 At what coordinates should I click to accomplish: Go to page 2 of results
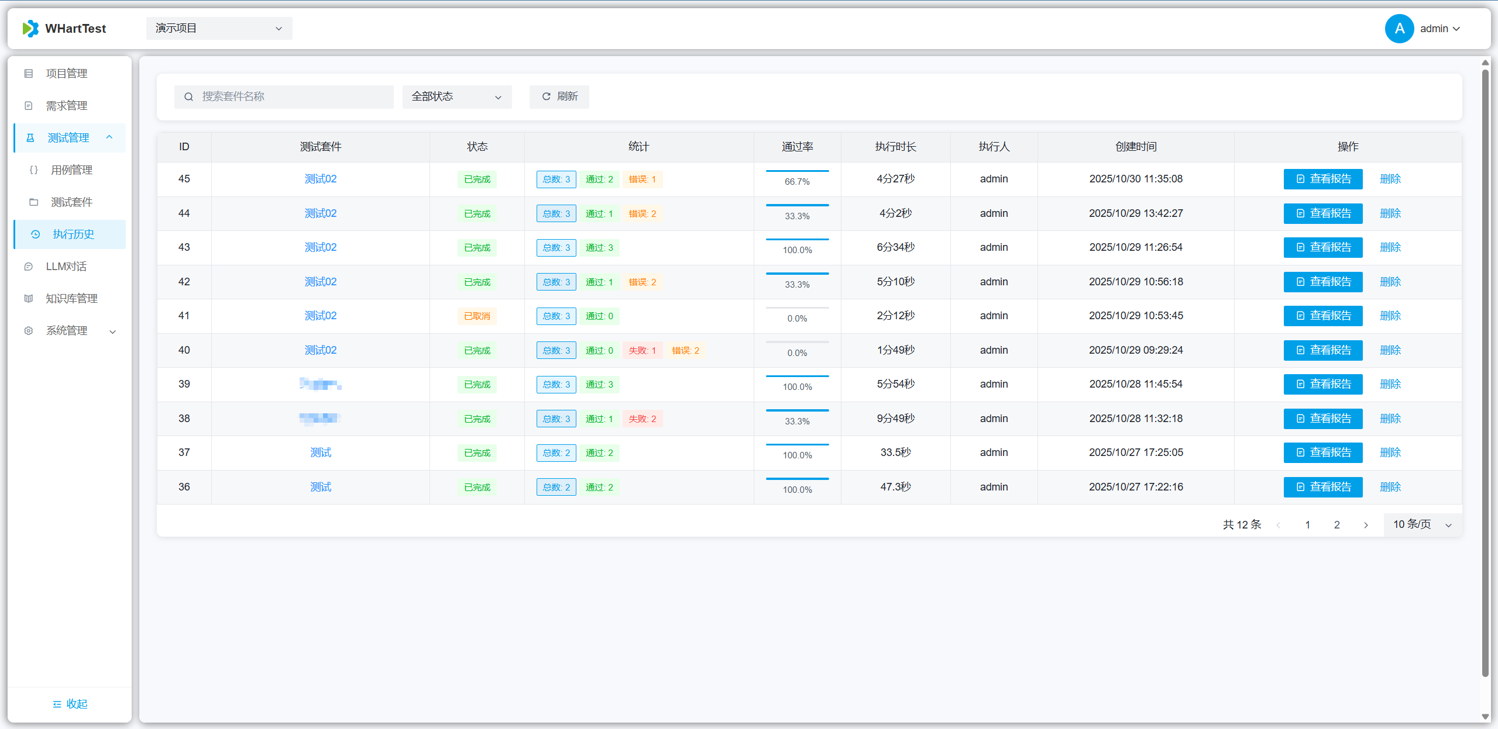coord(1336,525)
